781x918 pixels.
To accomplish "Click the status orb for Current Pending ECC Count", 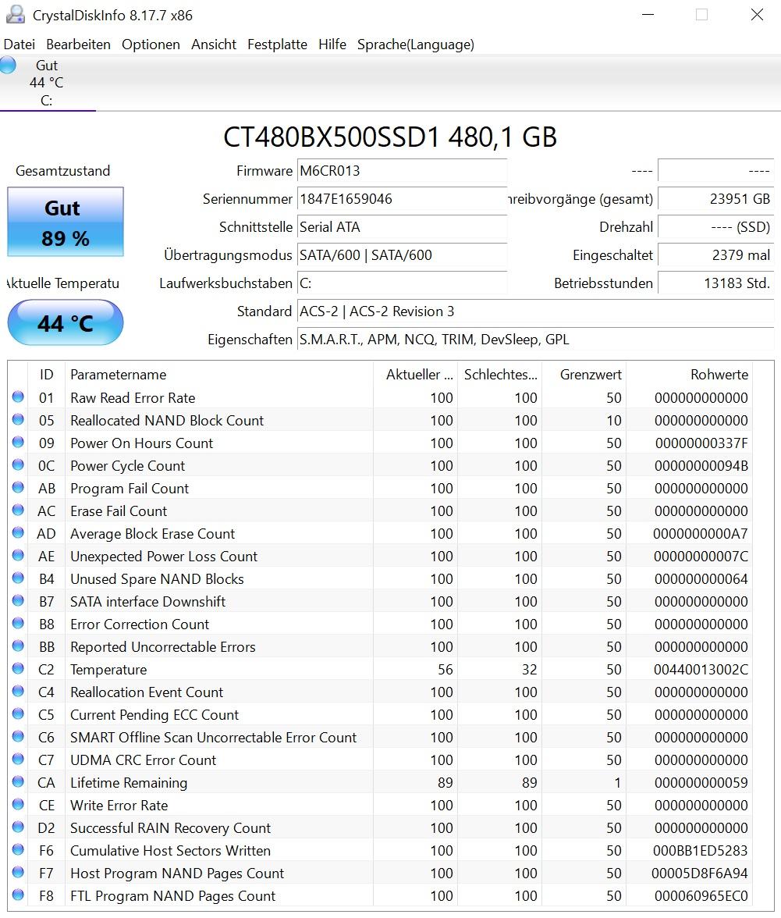I will coord(18,713).
